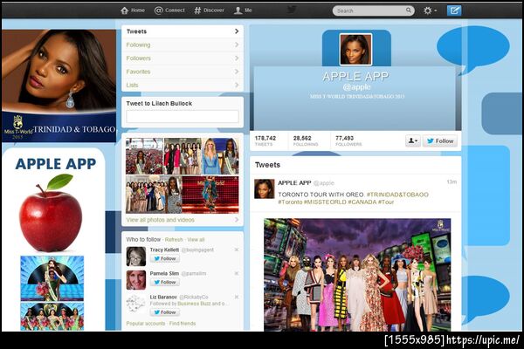Click the 13m tweet timestamp

click(452, 182)
